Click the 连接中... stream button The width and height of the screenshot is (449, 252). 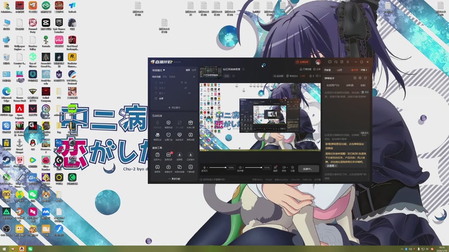pyautogui.click(x=308, y=169)
